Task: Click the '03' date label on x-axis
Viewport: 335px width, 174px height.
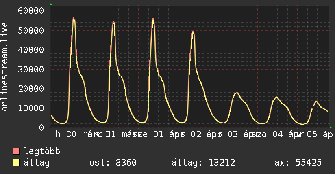Action: tap(233, 134)
